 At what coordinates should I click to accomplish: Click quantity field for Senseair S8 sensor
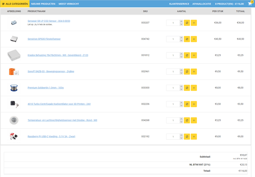click(173, 23)
